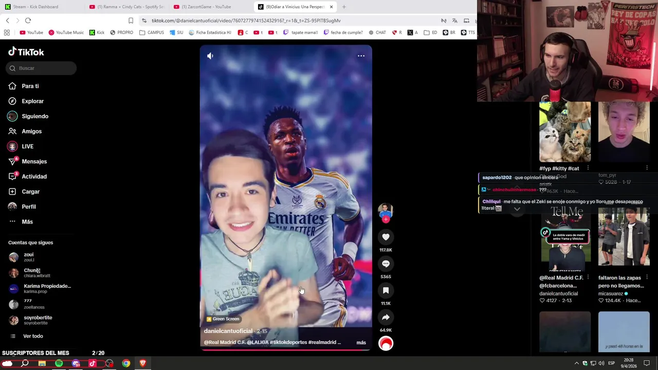Click the Green Screen effect tag

[223, 319]
